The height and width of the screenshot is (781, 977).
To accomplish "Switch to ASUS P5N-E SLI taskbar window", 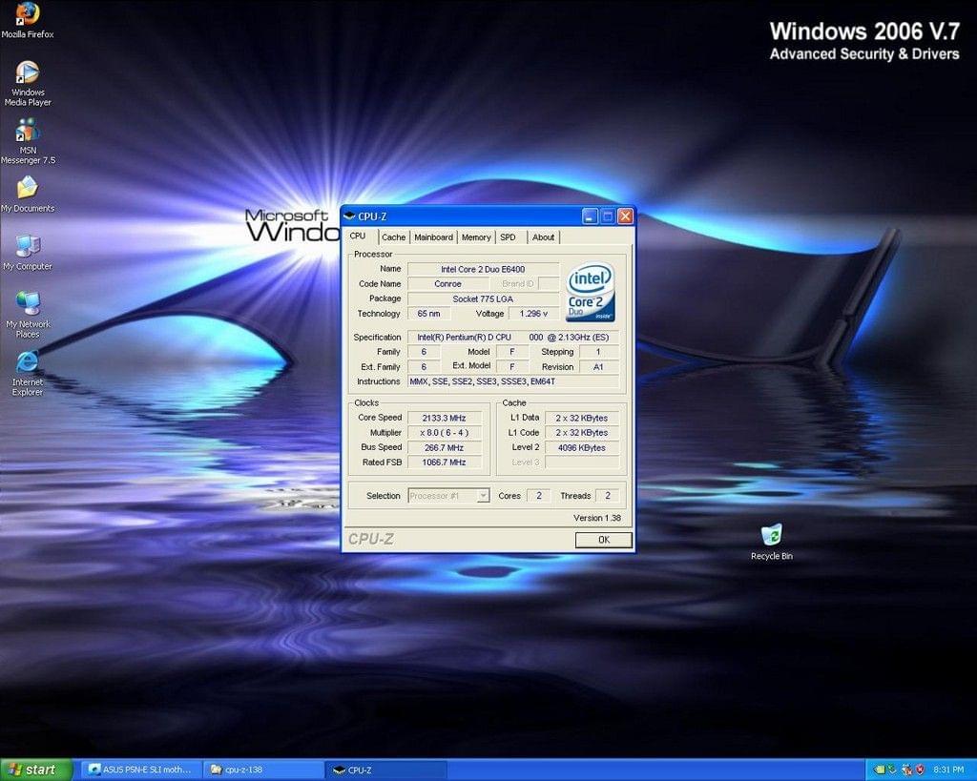I will pos(142,770).
